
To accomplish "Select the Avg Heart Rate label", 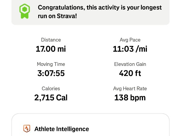I will pos(130,89).
